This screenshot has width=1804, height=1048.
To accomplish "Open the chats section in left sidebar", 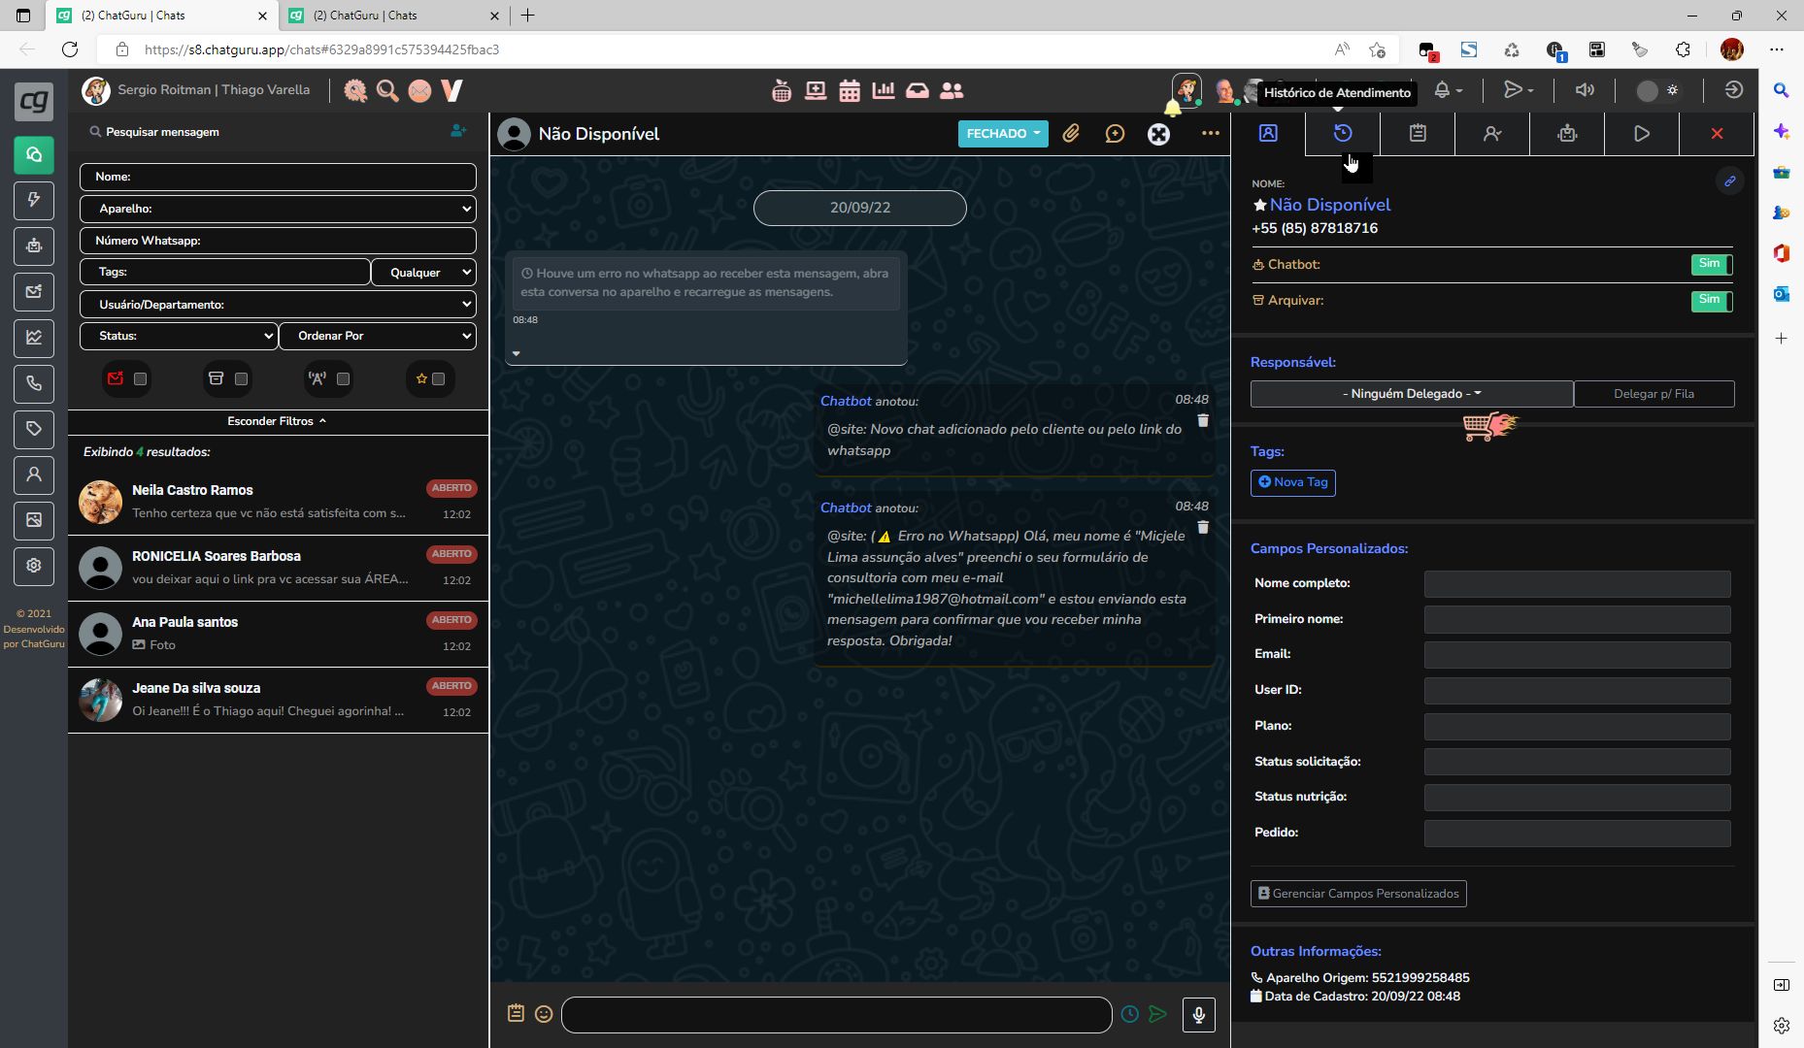I will point(34,155).
